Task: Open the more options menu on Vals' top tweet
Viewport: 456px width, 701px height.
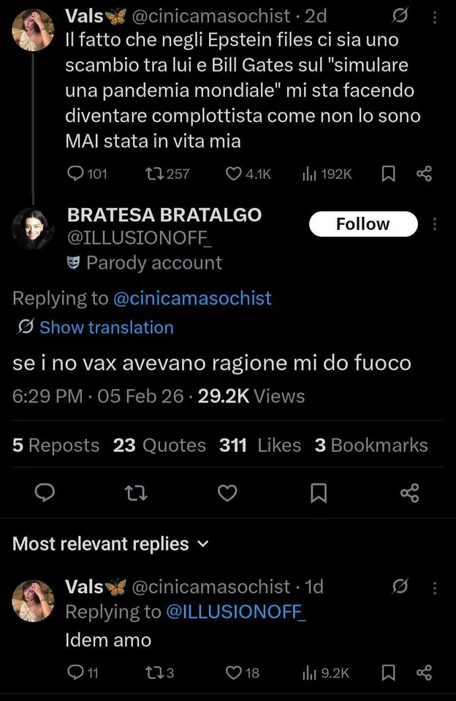Action: (x=436, y=16)
